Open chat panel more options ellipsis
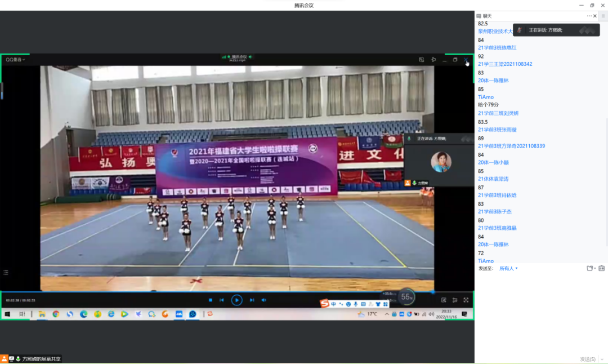Image resolution: width=608 pixels, height=364 pixels. click(589, 16)
